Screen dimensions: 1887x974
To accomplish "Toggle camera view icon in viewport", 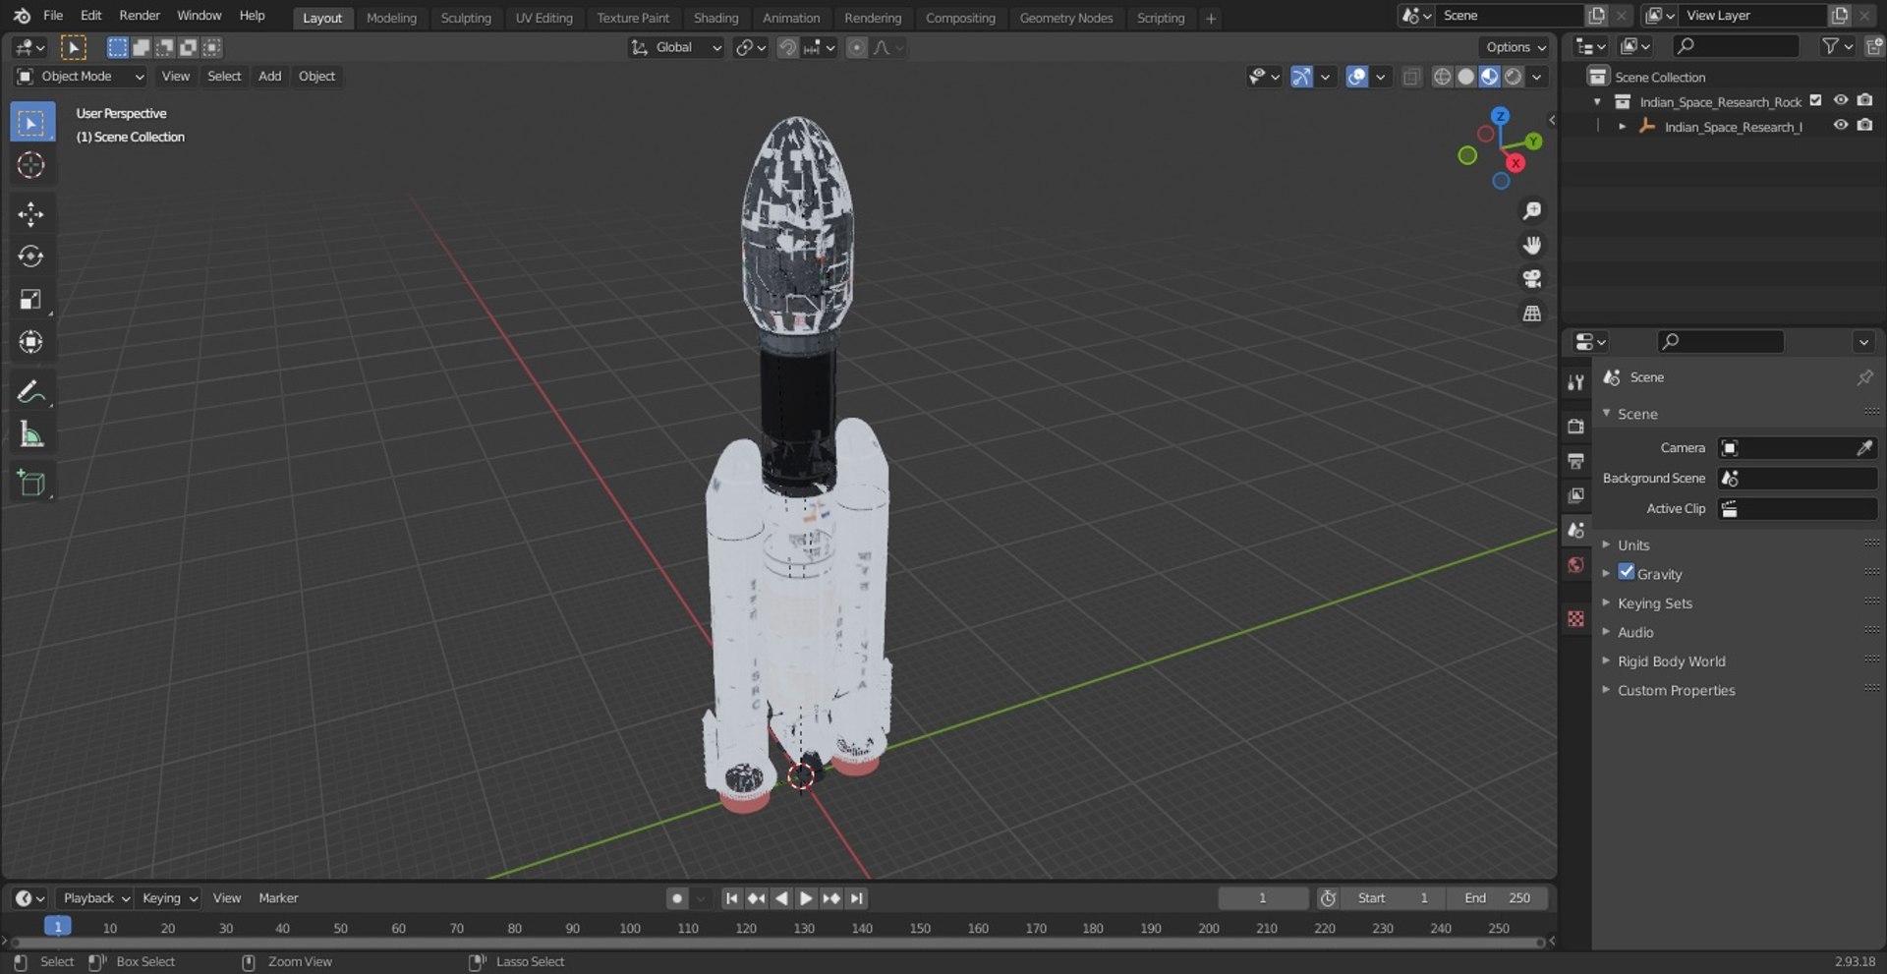I will tap(1531, 279).
